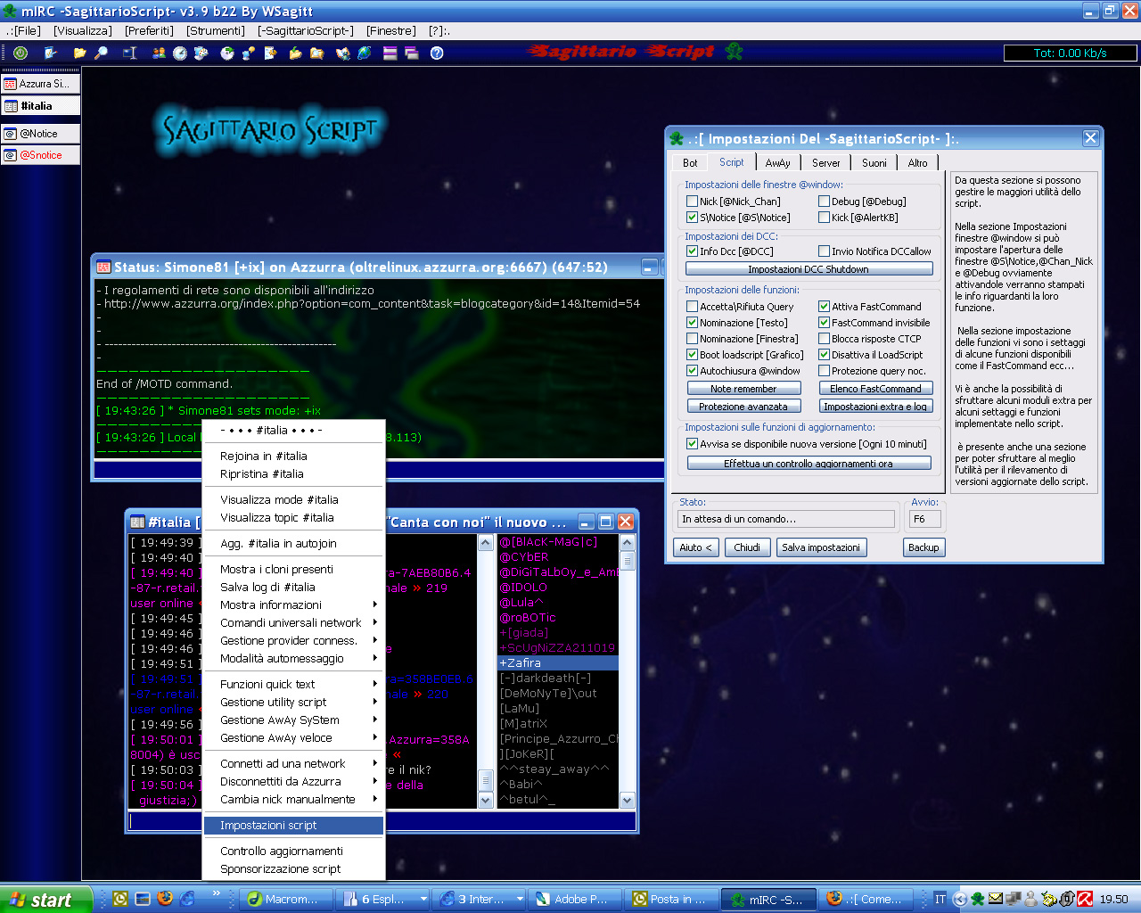Click the clock icon in toolbar
The width and height of the screenshot is (1141, 913).
coord(180,53)
